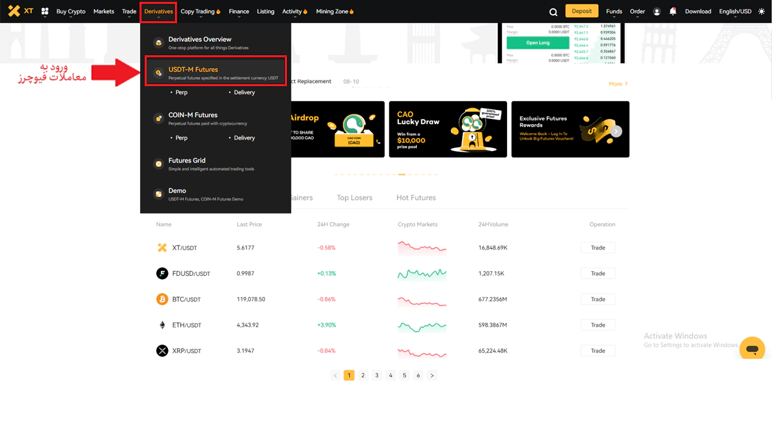Click the ETH diamond coin icon
The width and height of the screenshot is (772, 434).
pos(162,325)
